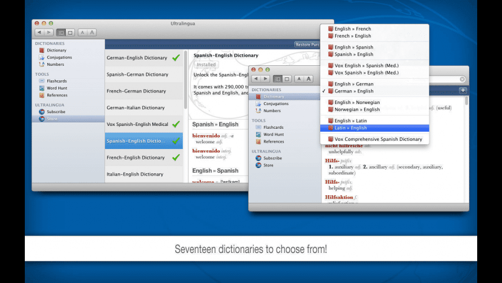Select Italian-English Dictionary in the store list
Viewport: 502px width, 283px height.
[x=144, y=174]
